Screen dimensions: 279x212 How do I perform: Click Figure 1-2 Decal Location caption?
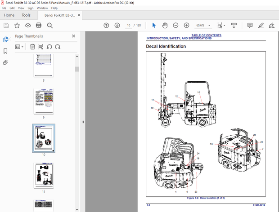click(x=206, y=198)
